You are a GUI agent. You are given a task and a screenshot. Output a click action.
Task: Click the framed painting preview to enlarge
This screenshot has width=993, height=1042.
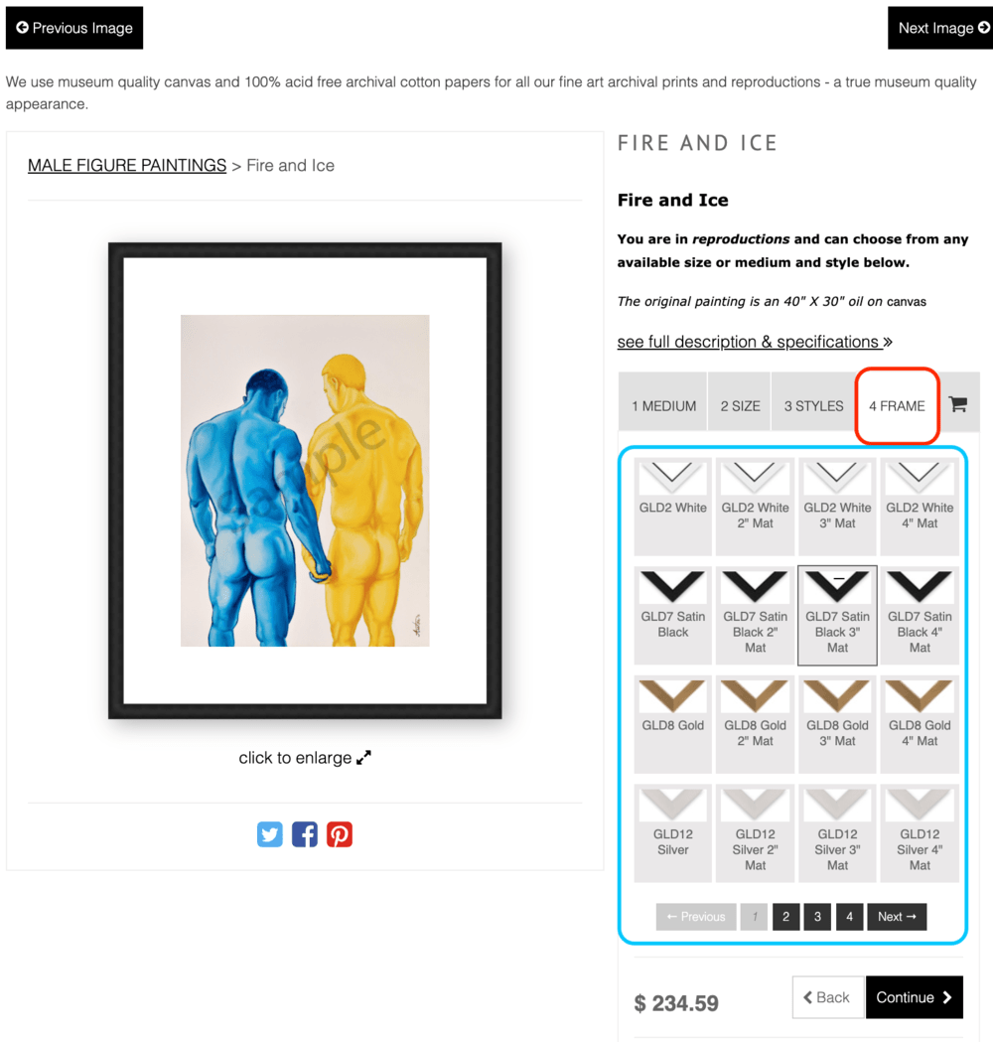[x=305, y=481]
